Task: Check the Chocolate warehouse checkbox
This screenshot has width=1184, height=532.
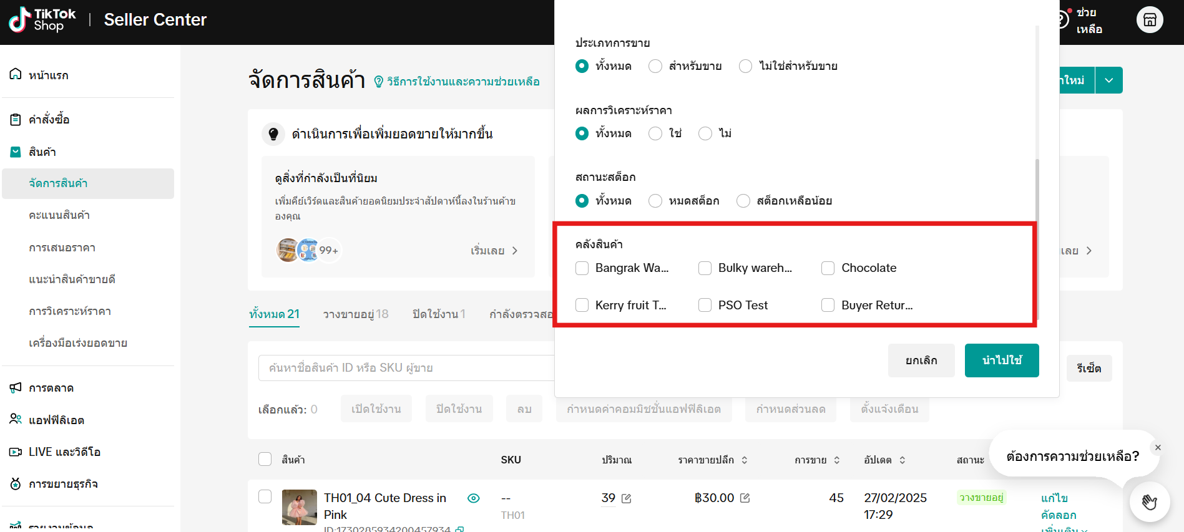Action: (x=828, y=268)
